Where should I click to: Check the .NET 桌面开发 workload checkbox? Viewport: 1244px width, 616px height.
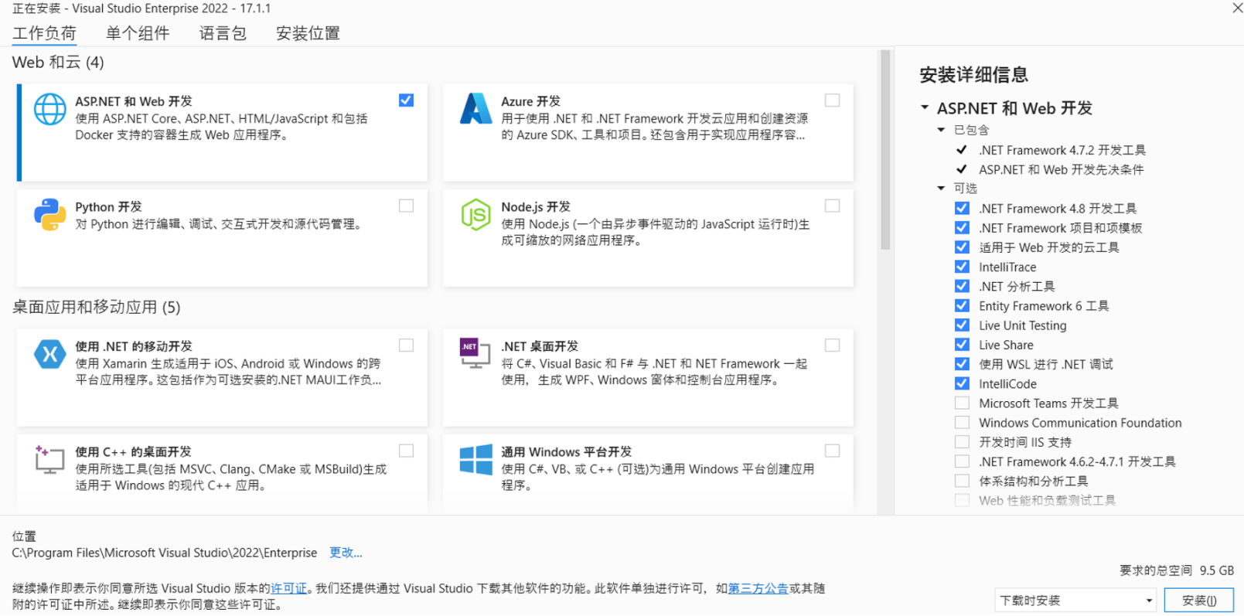point(832,345)
